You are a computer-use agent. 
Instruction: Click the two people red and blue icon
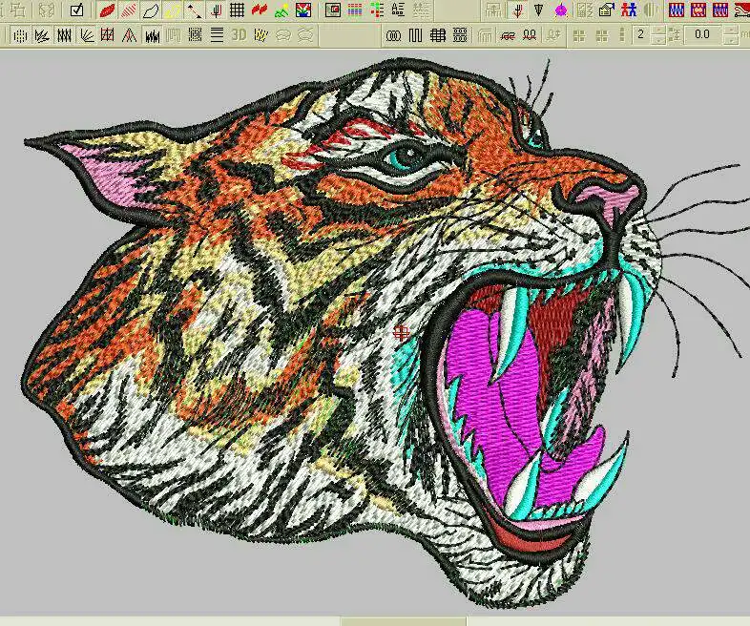[x=629, y=10]
